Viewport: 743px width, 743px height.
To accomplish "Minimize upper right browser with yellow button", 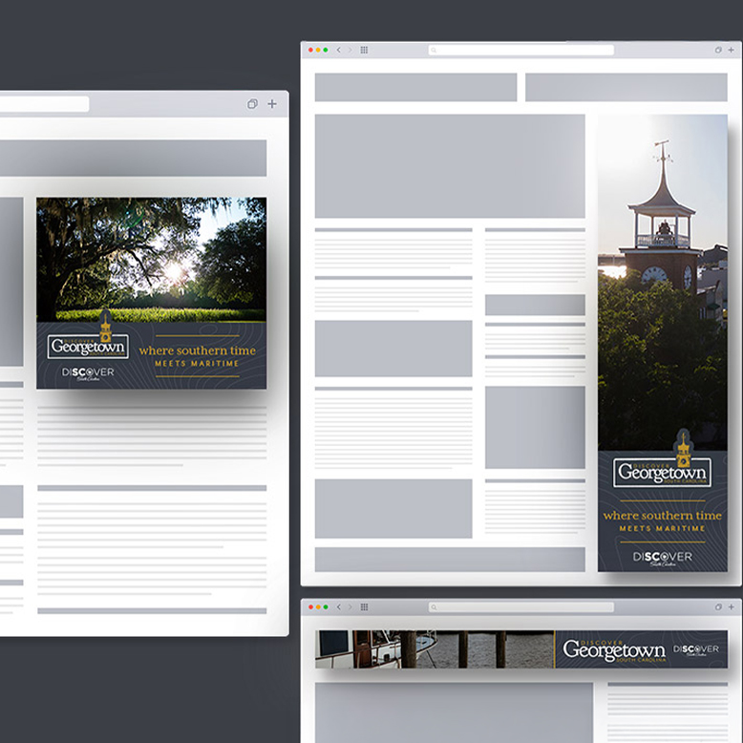I will click(318, 50).
